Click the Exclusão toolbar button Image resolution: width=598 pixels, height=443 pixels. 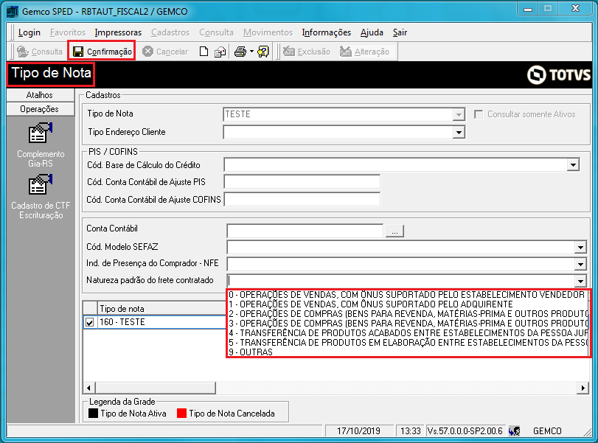307,52
